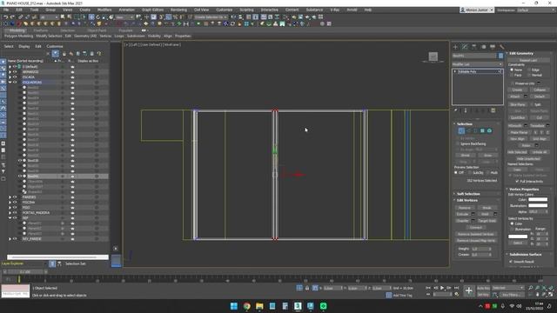The image size is (557, 313).
Task: Switch to the Freeform ribbon tab
Action: pos(41,30)
